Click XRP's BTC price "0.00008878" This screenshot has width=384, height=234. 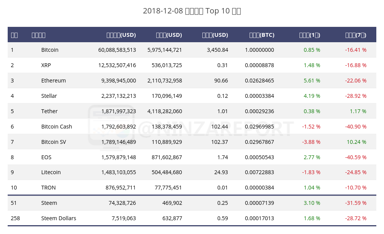pos(259,65)
